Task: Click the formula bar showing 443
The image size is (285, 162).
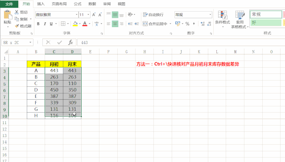Action: click(181, 43)
